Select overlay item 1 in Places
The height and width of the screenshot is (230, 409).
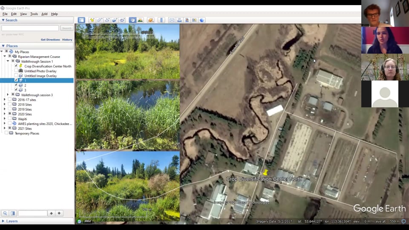click(x=37, y=80)
